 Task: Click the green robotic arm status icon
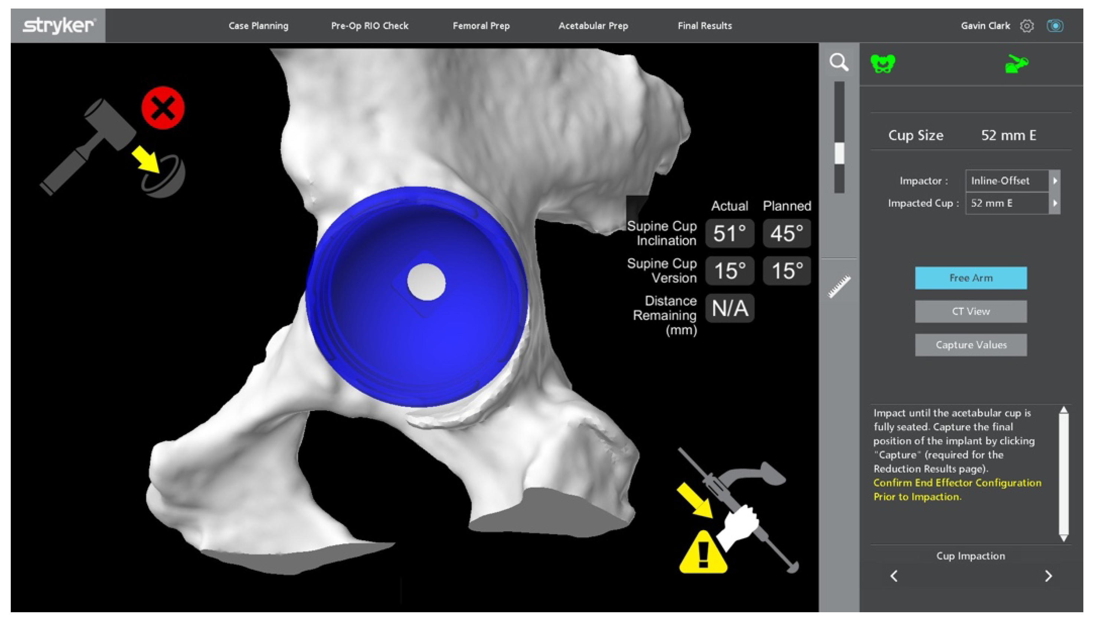pyautogui.click(x=1017, y=64)
